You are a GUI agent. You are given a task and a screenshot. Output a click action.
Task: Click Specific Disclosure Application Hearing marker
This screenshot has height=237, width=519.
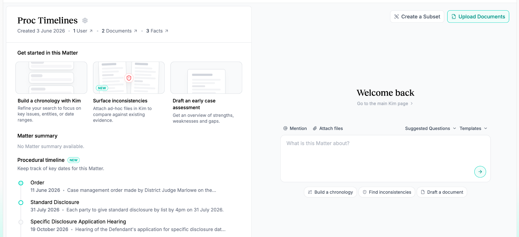(21, 222)
